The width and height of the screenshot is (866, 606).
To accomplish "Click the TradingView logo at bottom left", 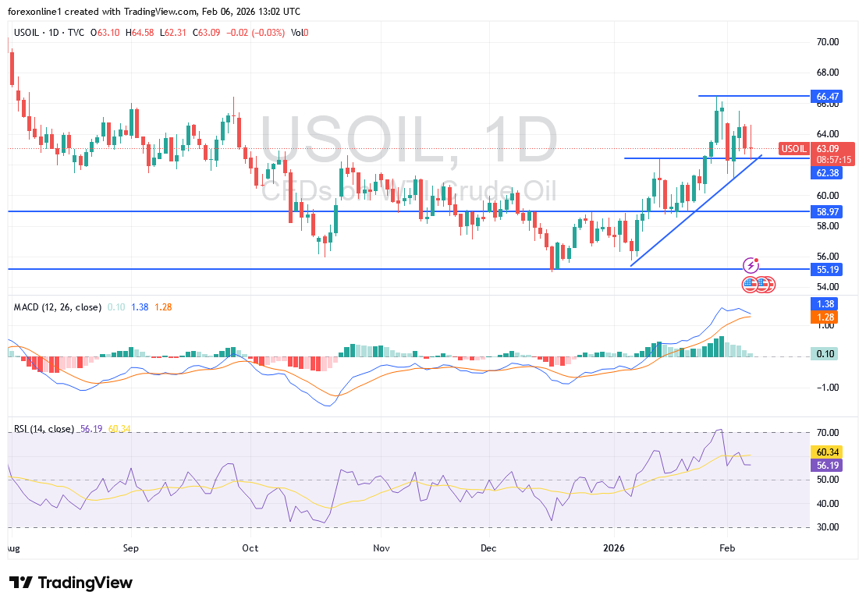I will click(70, 583).
